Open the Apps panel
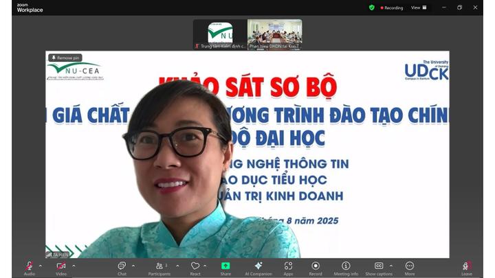The image size is (495, 278). (288, 268)
